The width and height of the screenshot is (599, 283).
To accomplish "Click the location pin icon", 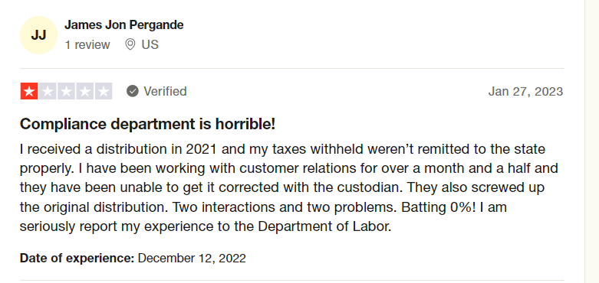I will coord(130,44).
